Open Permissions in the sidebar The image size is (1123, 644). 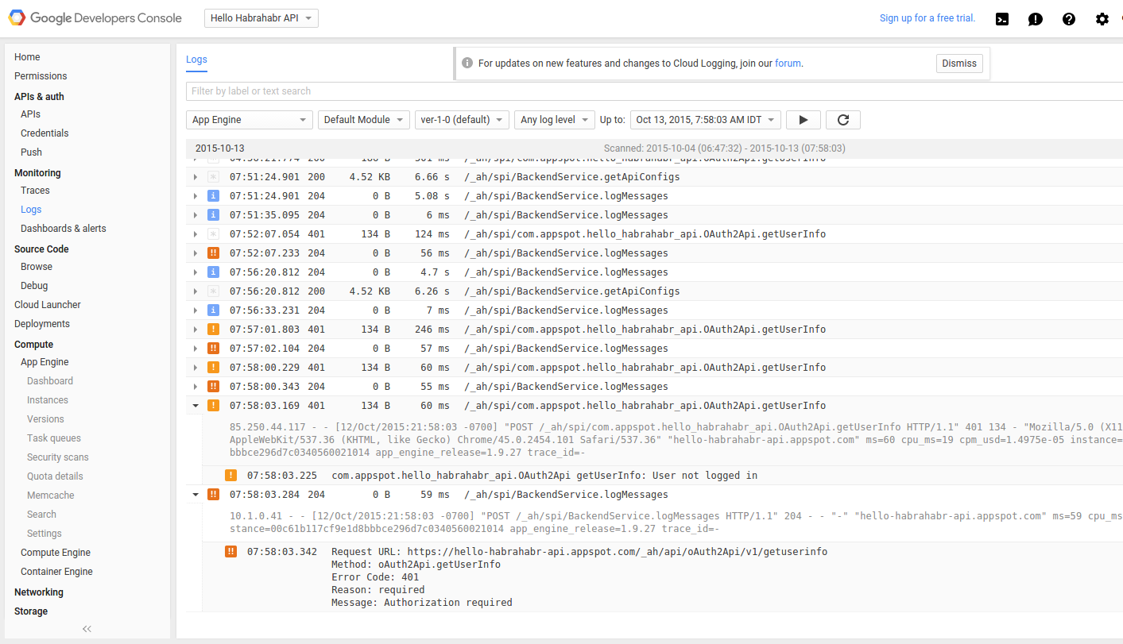pyautogui.click(x=41, y=76)
